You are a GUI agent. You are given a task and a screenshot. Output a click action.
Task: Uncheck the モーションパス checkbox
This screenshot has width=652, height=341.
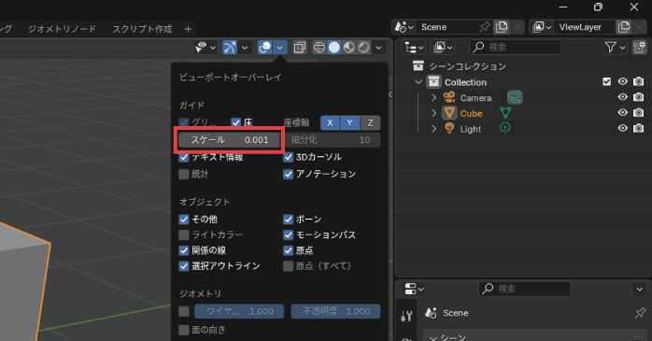(288, 234)
